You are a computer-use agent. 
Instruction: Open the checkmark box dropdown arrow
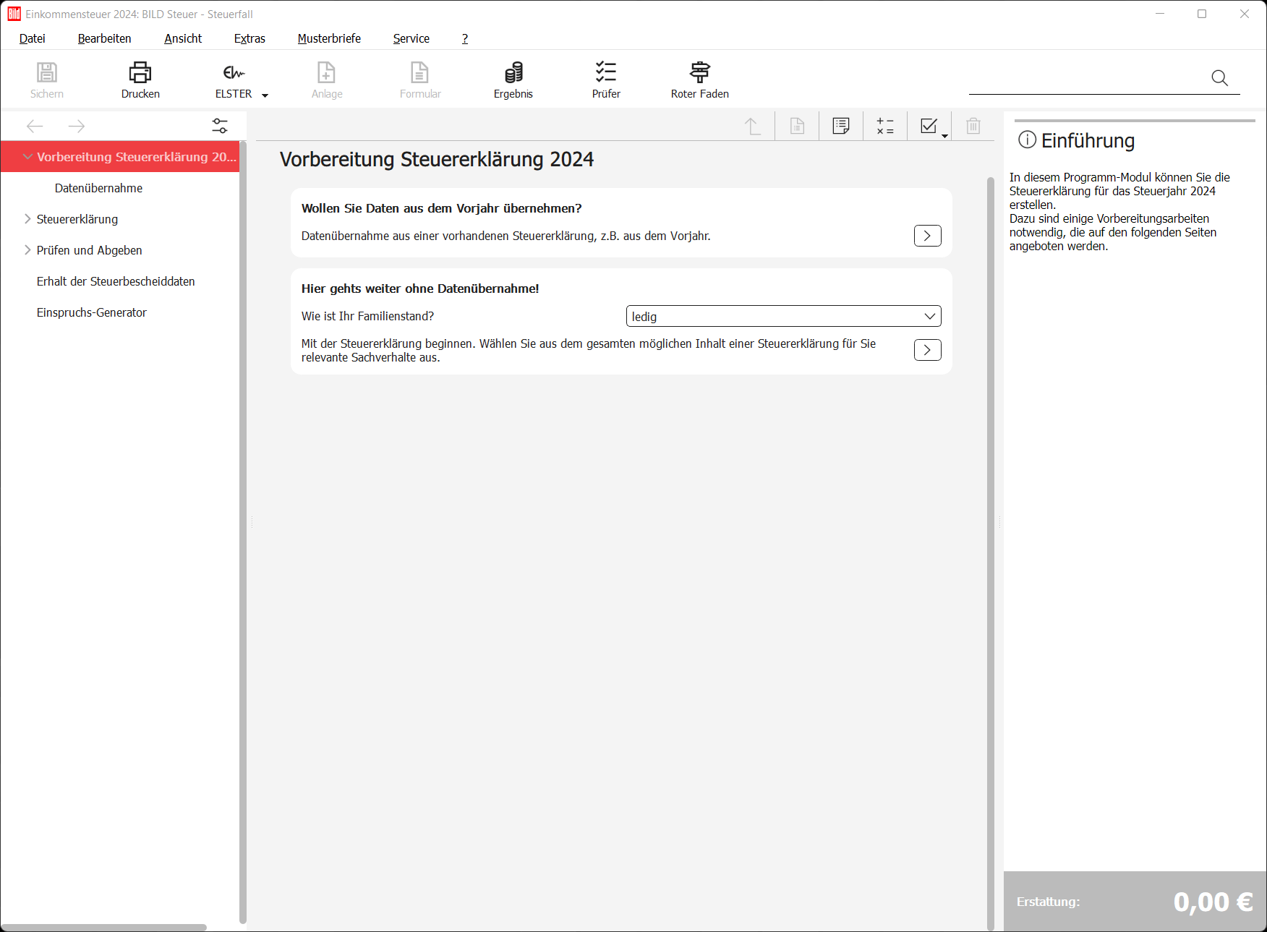(944, 136)
